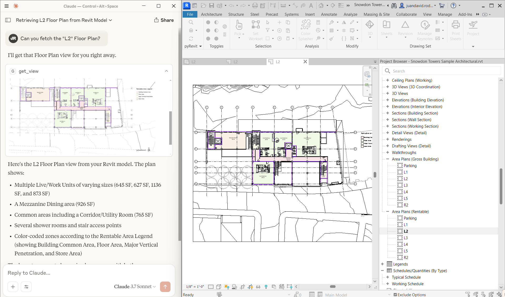The height and width of the screenshot is (297, 505).
Task: Open the File tab
Action: [x=190, y=14]
